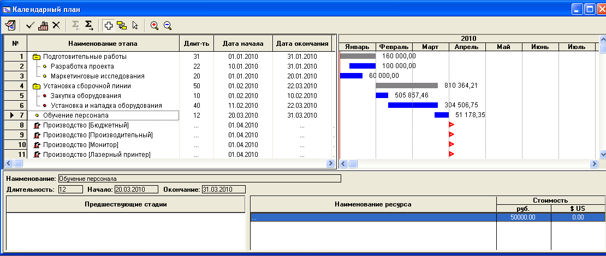
Task: Click the sigma left-arrow ungroup icon
Action: point(76,26)
